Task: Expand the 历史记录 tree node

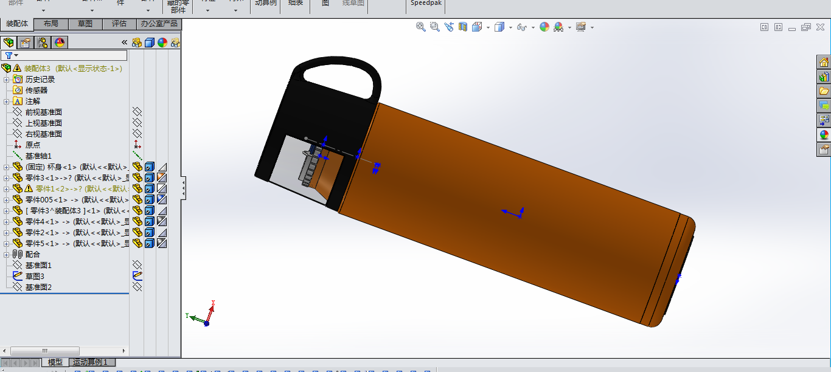Action: (7, 79)
